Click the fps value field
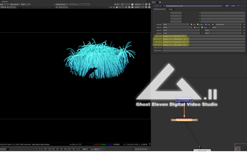247x152 pixels. click(x=97, y=149)
